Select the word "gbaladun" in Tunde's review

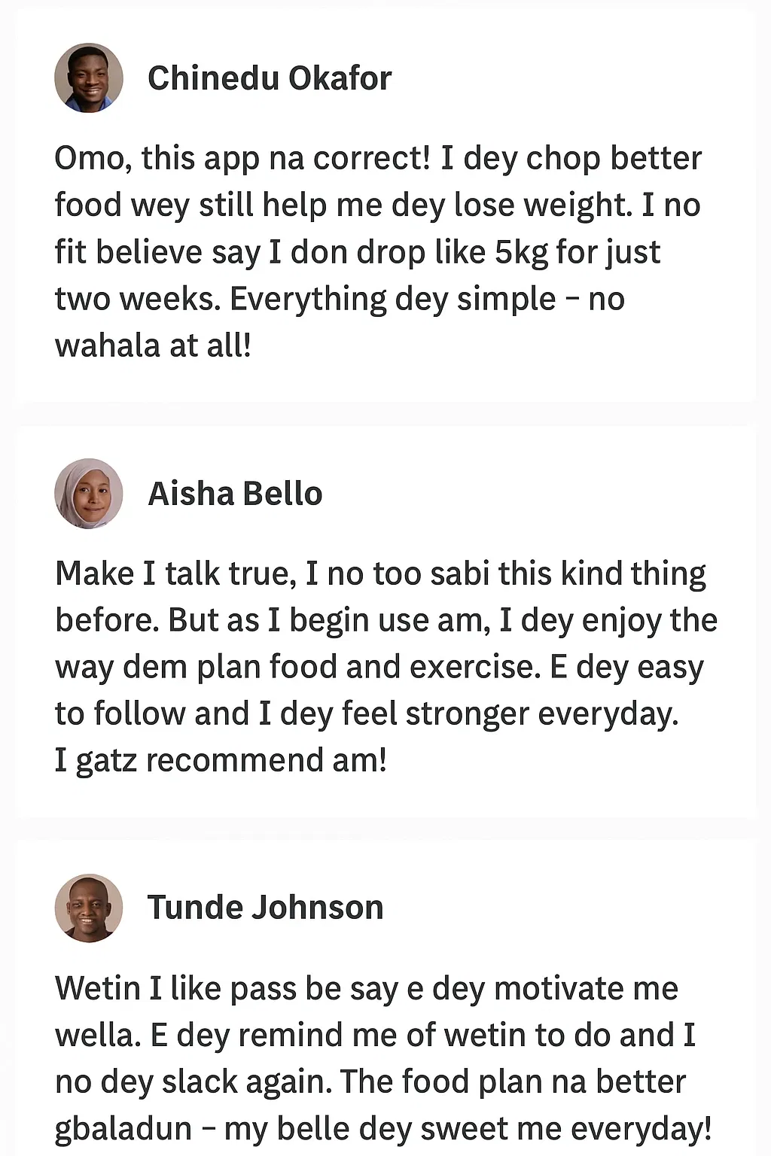[x=123, y=1129]
